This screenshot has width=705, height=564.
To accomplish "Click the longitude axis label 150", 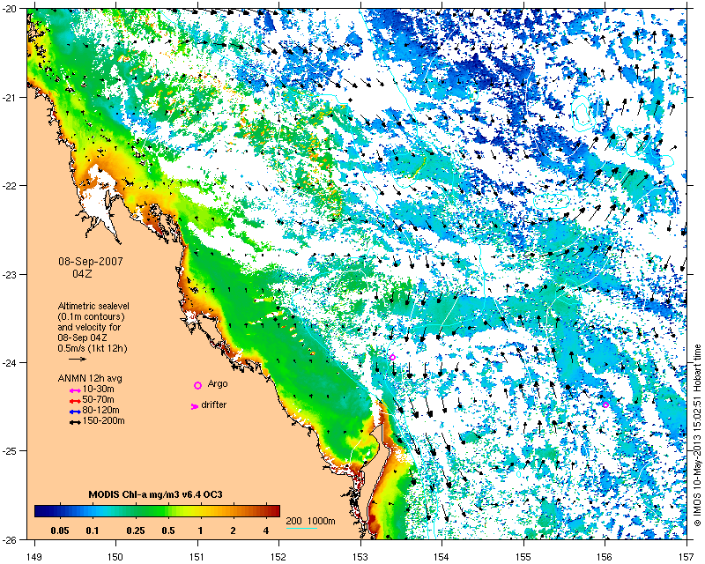I will click(115, 556).
